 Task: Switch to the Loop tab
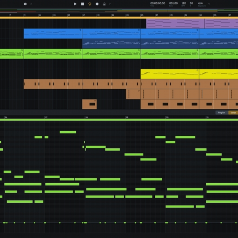233,113
